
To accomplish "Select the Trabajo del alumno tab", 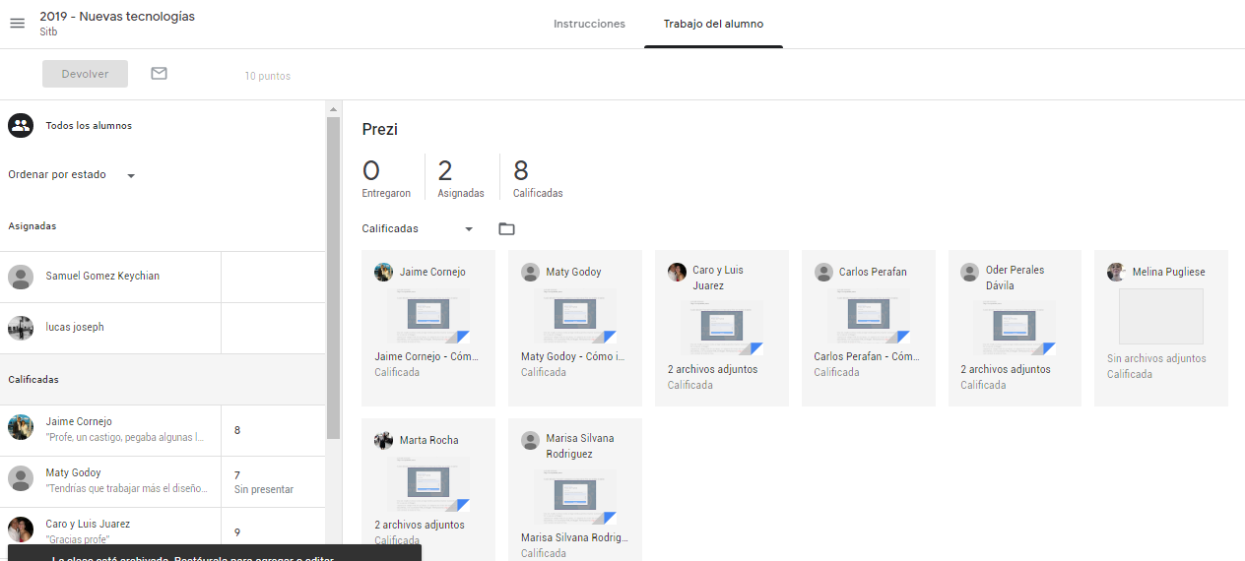I will 713,24.
